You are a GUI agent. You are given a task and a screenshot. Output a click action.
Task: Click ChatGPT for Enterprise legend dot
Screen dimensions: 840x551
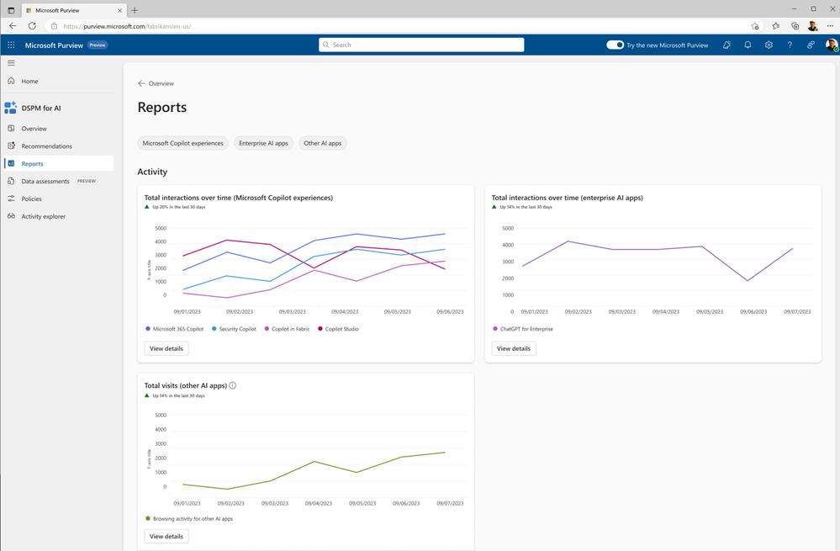pos(495,329)
